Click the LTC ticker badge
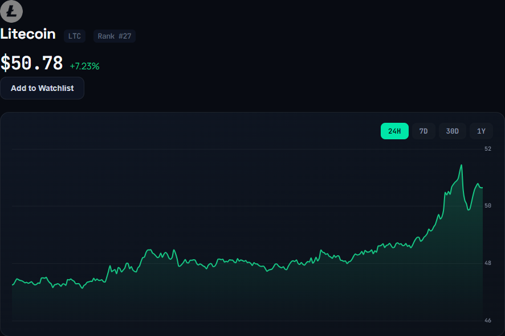 [75, 36]
